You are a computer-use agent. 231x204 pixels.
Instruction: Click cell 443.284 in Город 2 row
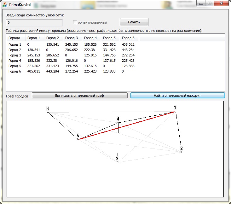tap(128, 50)
